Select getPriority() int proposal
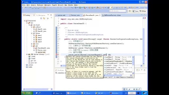 click(118, 68)
